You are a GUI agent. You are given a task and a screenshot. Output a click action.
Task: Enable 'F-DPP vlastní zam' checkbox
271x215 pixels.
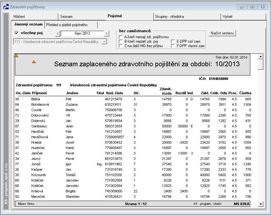point(173,46)
